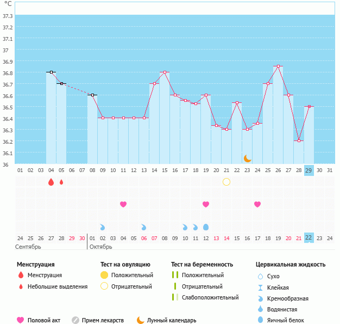
Task: Click the intercourse heart on cycle day 11
Action: point(123,204)
